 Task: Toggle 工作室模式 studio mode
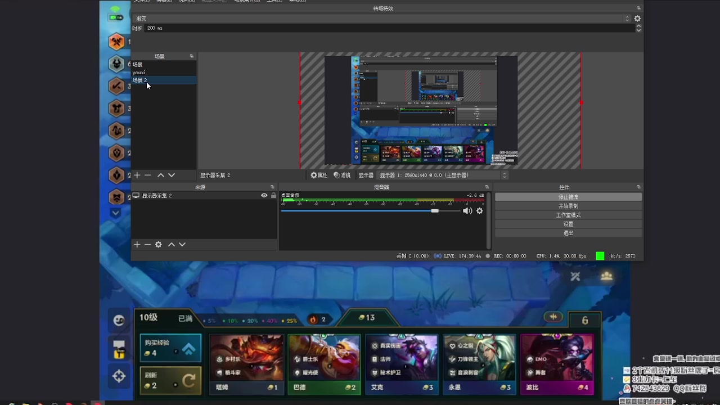tap(568, 215)
